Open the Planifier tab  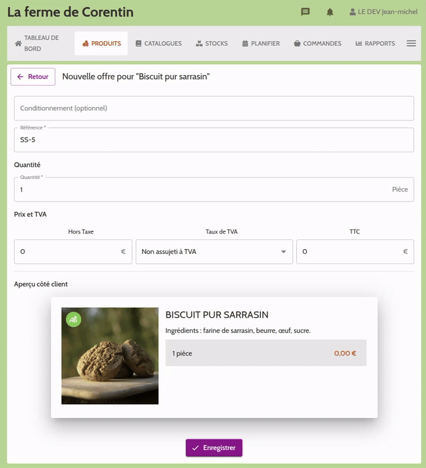click(260, 43)
